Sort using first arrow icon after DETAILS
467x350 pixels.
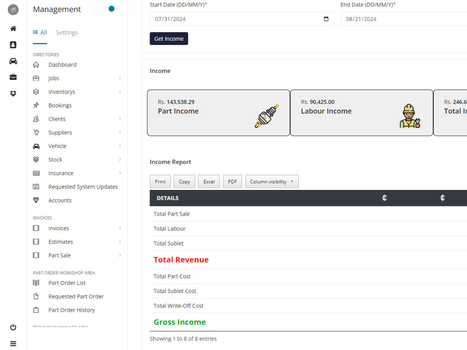pyautogui.click(x=384, y=197)
